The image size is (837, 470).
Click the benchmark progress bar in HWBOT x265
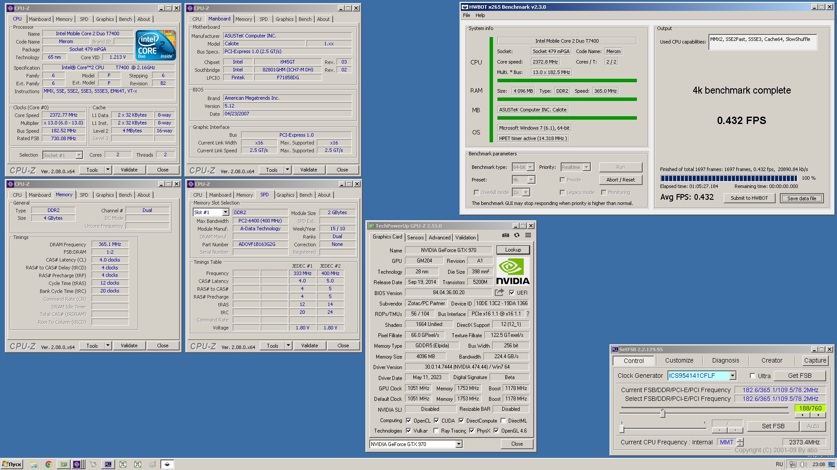728,178
